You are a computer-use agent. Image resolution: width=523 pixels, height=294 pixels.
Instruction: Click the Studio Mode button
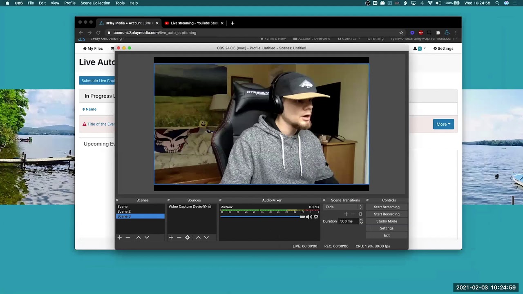click(387, 221)
